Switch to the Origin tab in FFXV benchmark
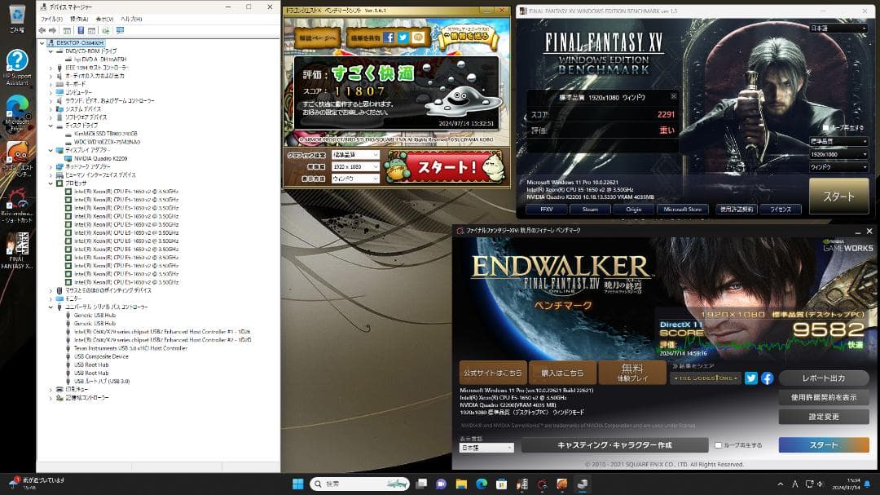This screenshot has width=880, height=495. (634, 208)
